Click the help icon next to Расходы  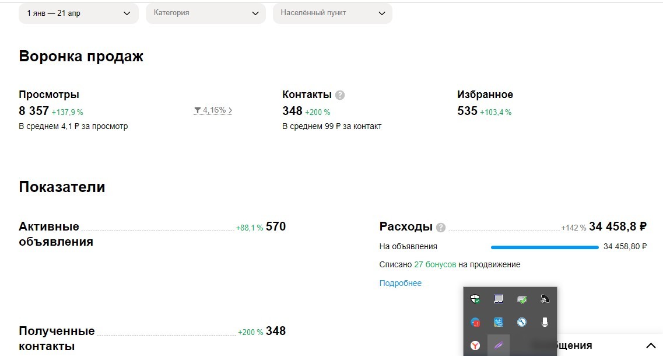click(441, 228)
